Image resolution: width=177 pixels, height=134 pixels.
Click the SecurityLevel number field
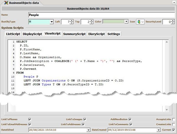click(167, 22)
